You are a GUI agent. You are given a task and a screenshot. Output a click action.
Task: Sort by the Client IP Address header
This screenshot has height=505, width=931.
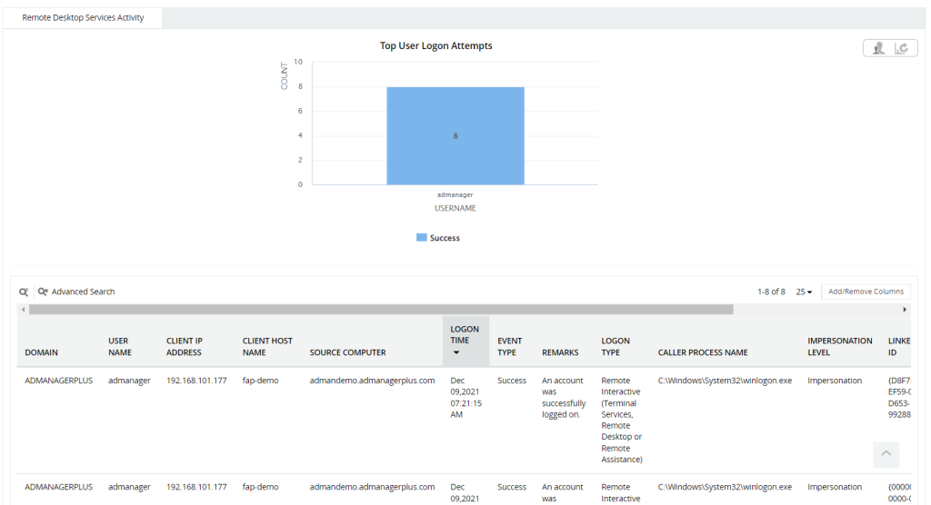point(185,347)
